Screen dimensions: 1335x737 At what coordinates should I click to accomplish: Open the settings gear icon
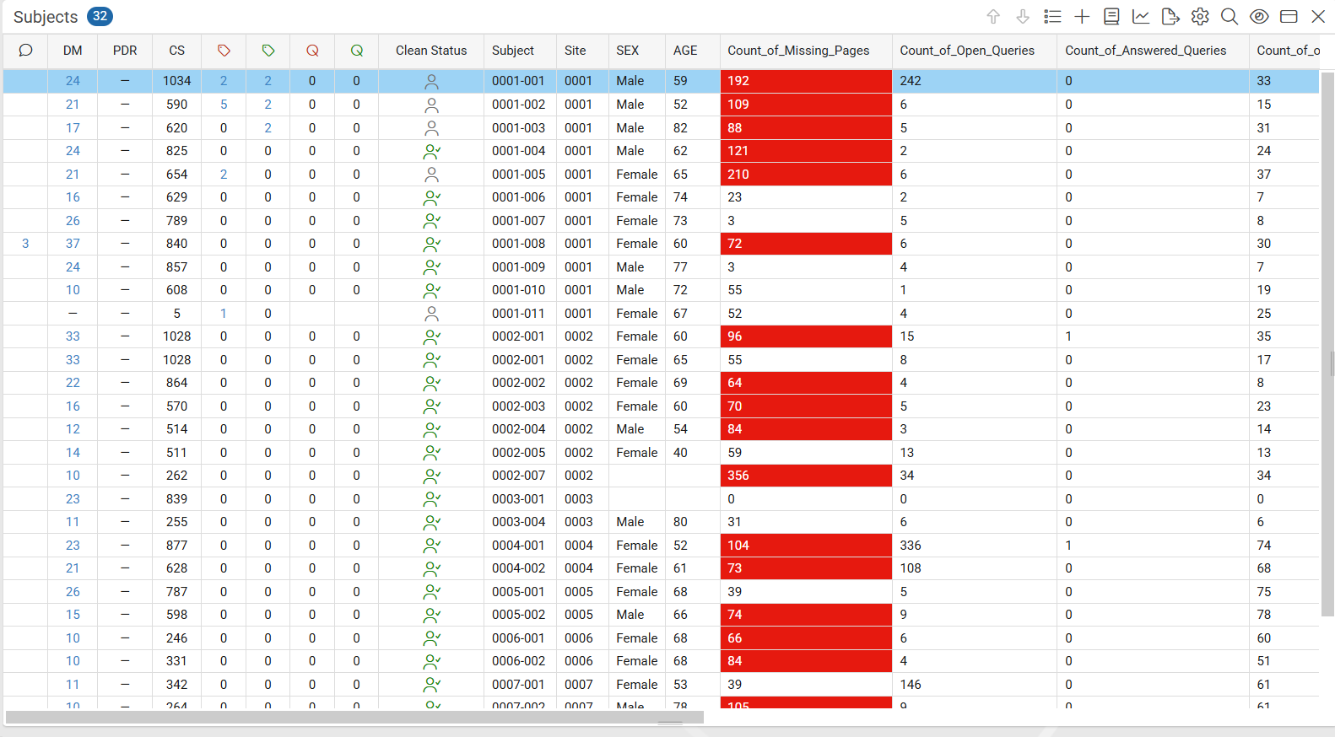tap(1200, 16)
